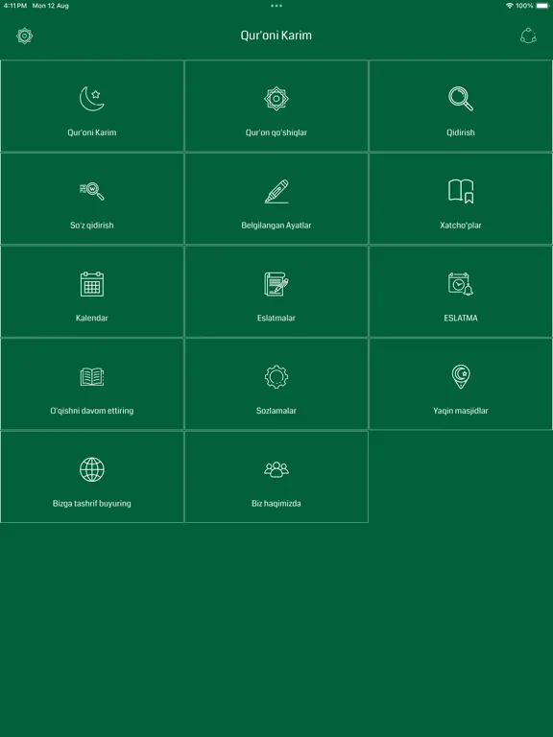Open the So'z qidirish word-search icon

pos(92,191)
